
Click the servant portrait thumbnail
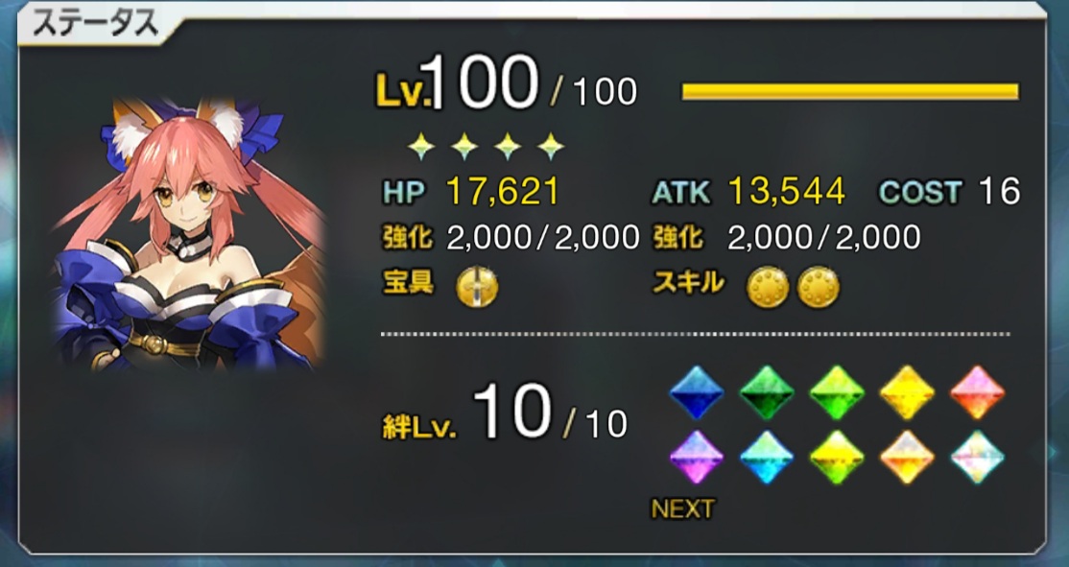(x=188, y=233)
